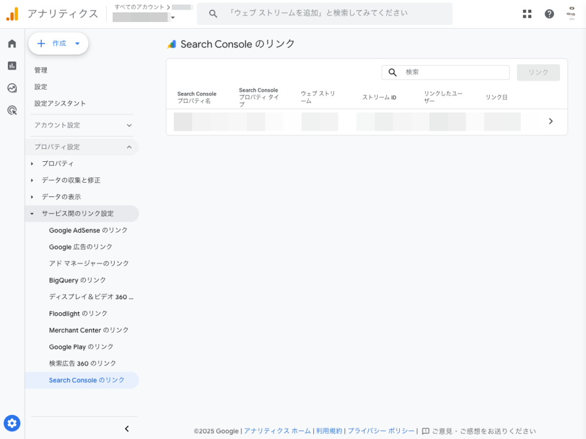Expand データの表示 tree item
This screenshot has height=439, width=586.
coord(32,196)
